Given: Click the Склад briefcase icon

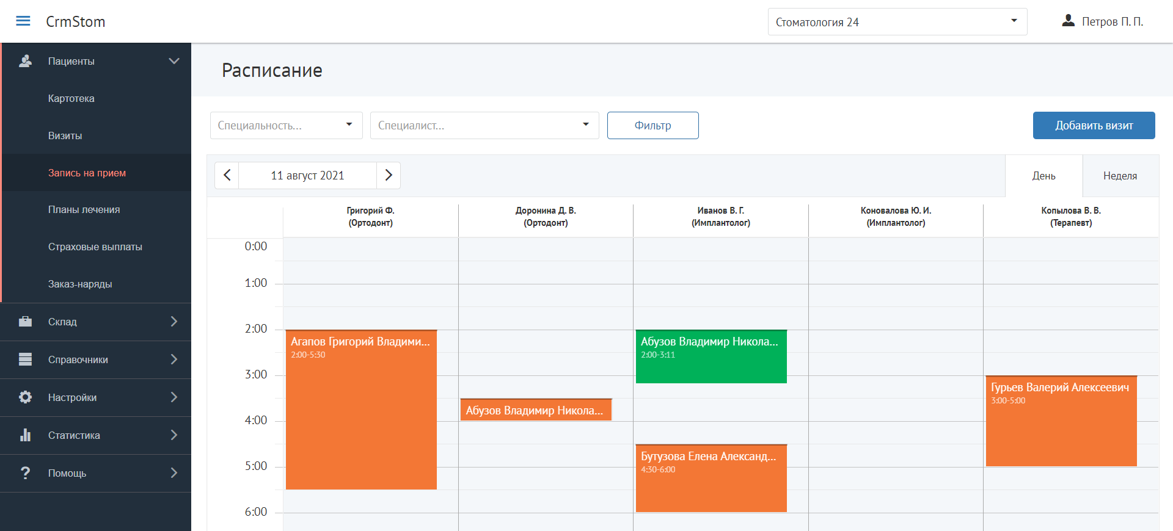Looking at the screenshot, I should click(x=25, y=322).
